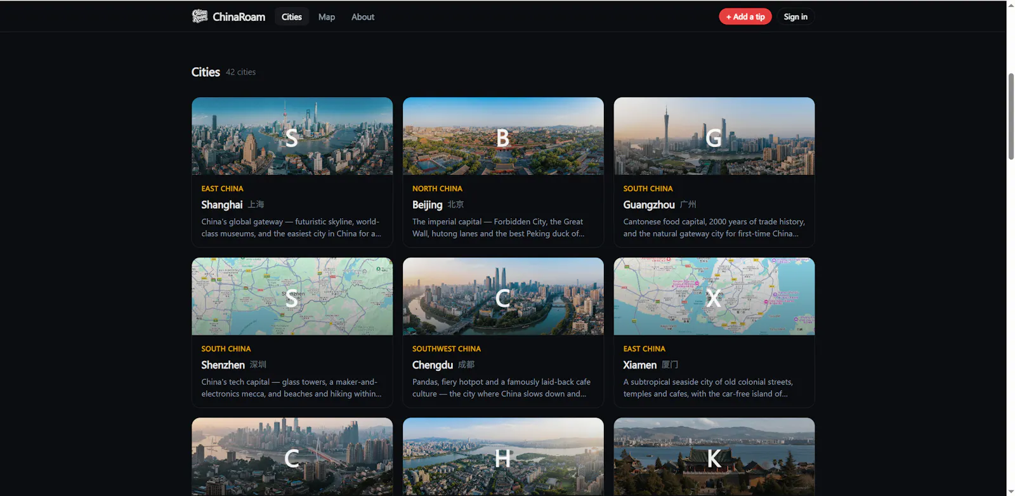Select the Cities navigation tab
The width and height of the screenshot is (1015, 496).
point(292,17)
